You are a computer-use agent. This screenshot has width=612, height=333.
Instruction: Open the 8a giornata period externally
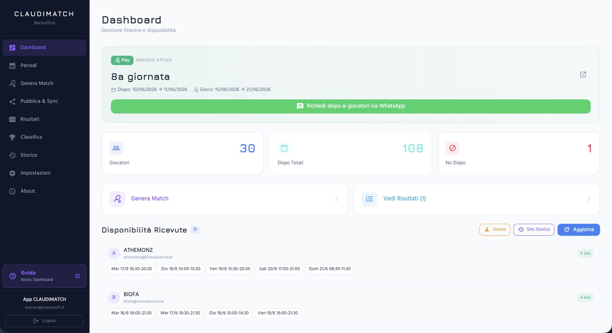[x=583, y=74]
